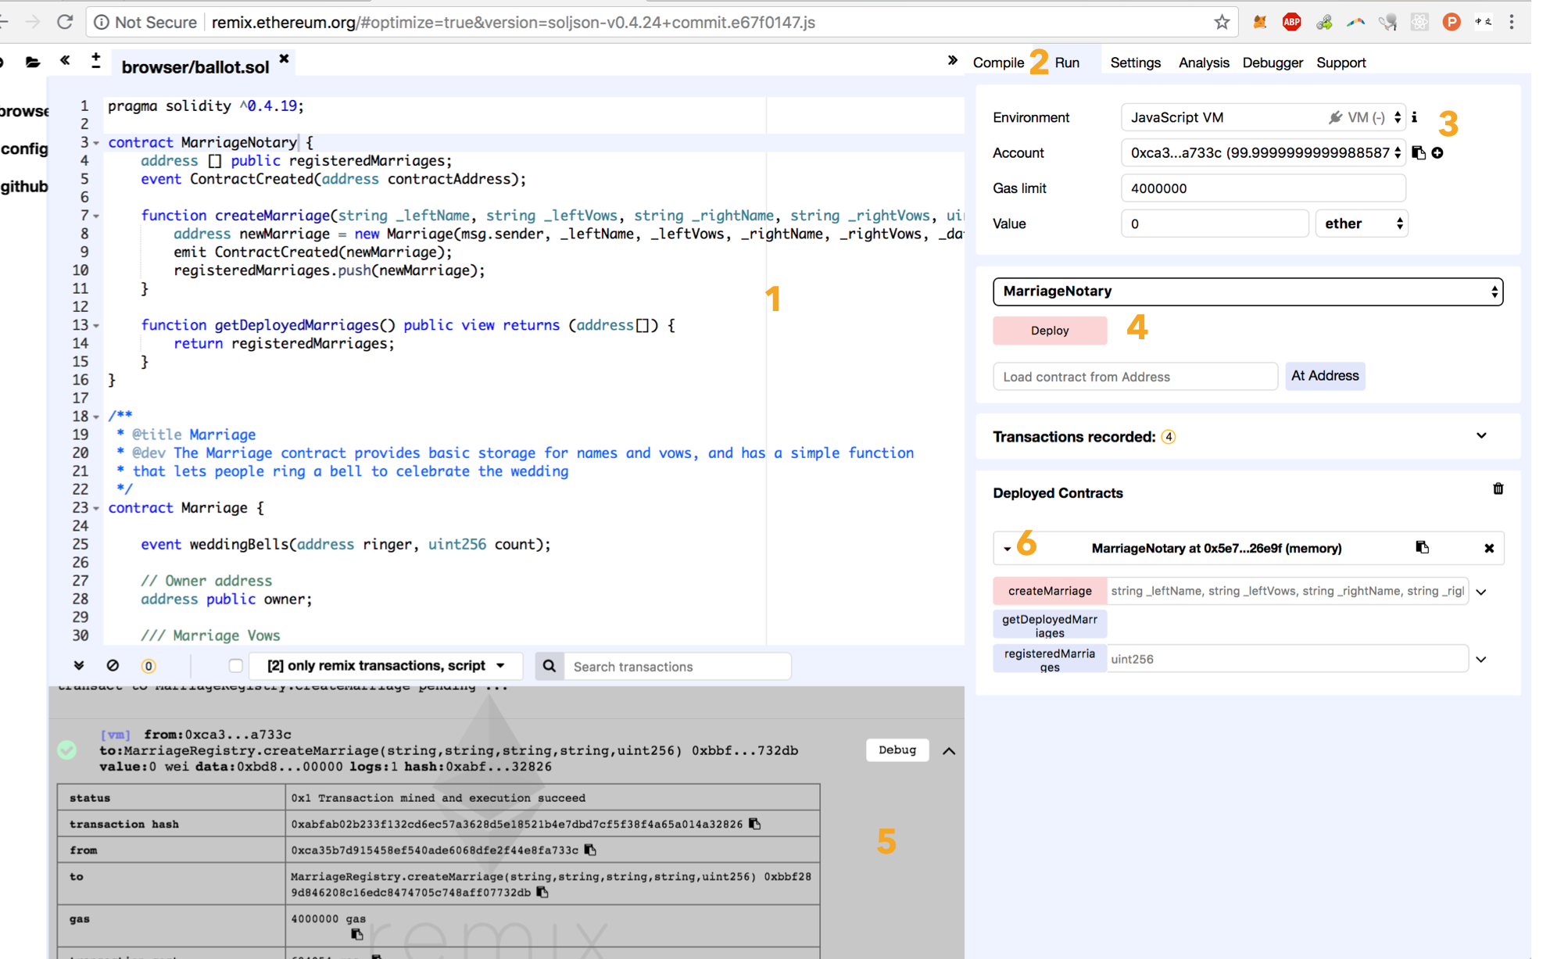Image resolution: width=1550 pixels, height=959 pixels.
Task: Clear console with the circle-slash icon
Action: (x=113, y=666)
